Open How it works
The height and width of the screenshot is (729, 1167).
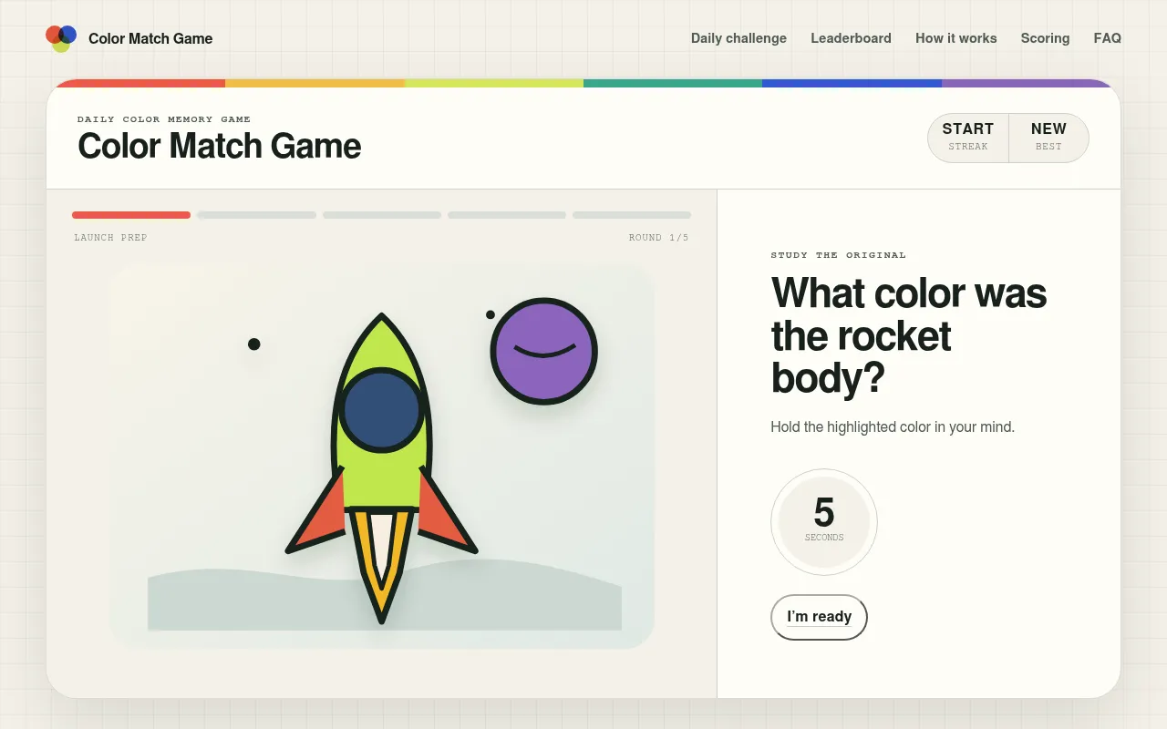(955, 38)
